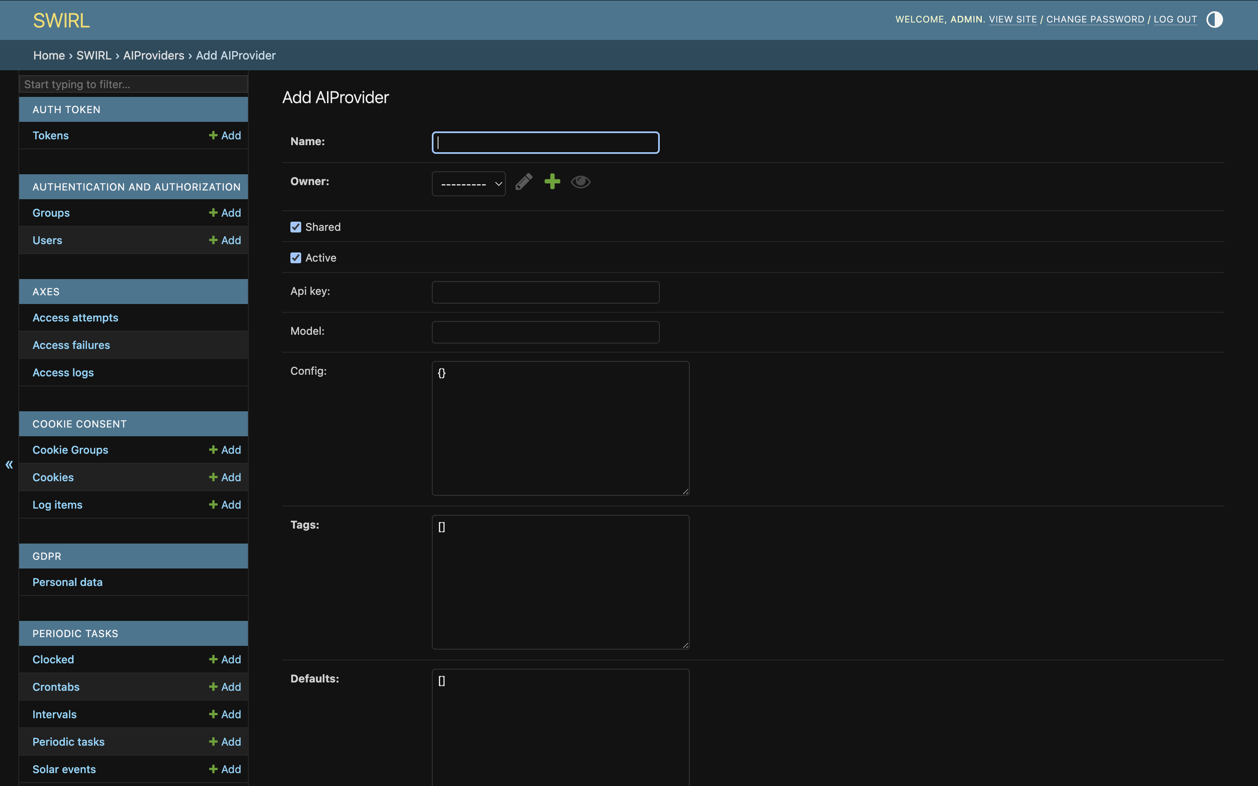Viewport: 1258px width, 786px height.
Task: Open the Access logs page
Action: (x=63, y=372)
